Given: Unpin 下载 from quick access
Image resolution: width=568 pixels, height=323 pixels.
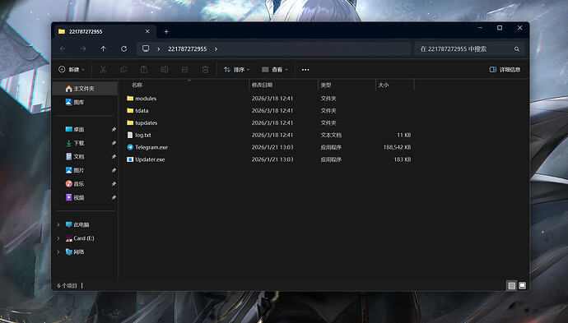Looking at the screenshot, I should tap(114, 143).
